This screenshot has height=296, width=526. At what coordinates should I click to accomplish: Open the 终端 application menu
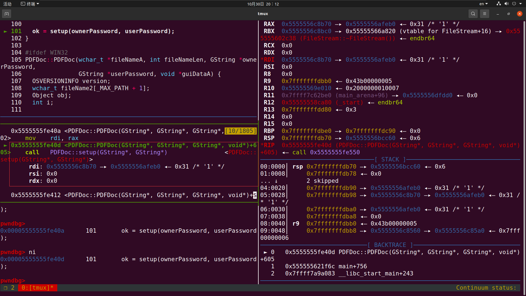click(x=30, y=4)
